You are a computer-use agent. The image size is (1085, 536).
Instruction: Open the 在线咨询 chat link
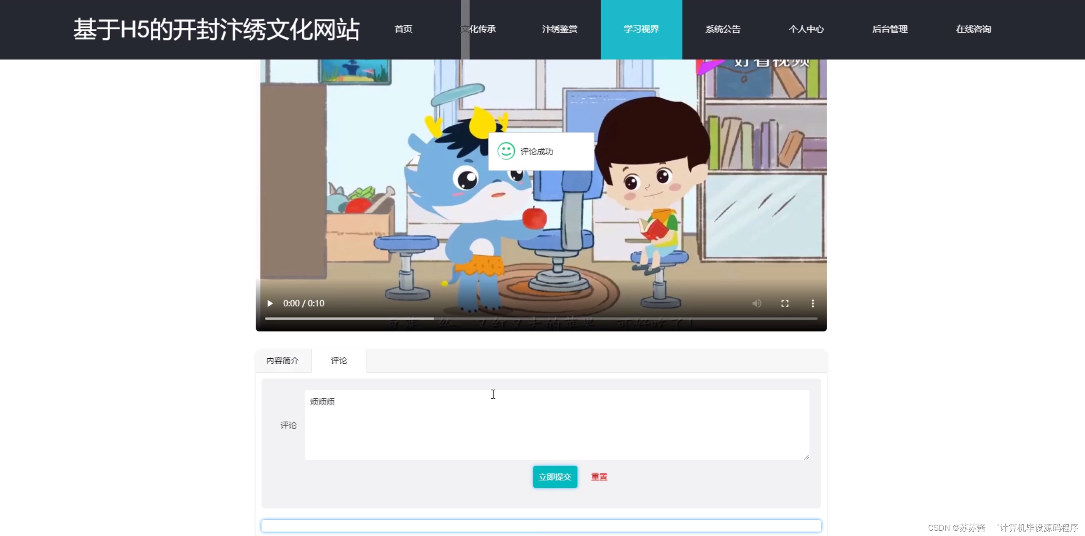pyautogui.click(x=973, y=29)
